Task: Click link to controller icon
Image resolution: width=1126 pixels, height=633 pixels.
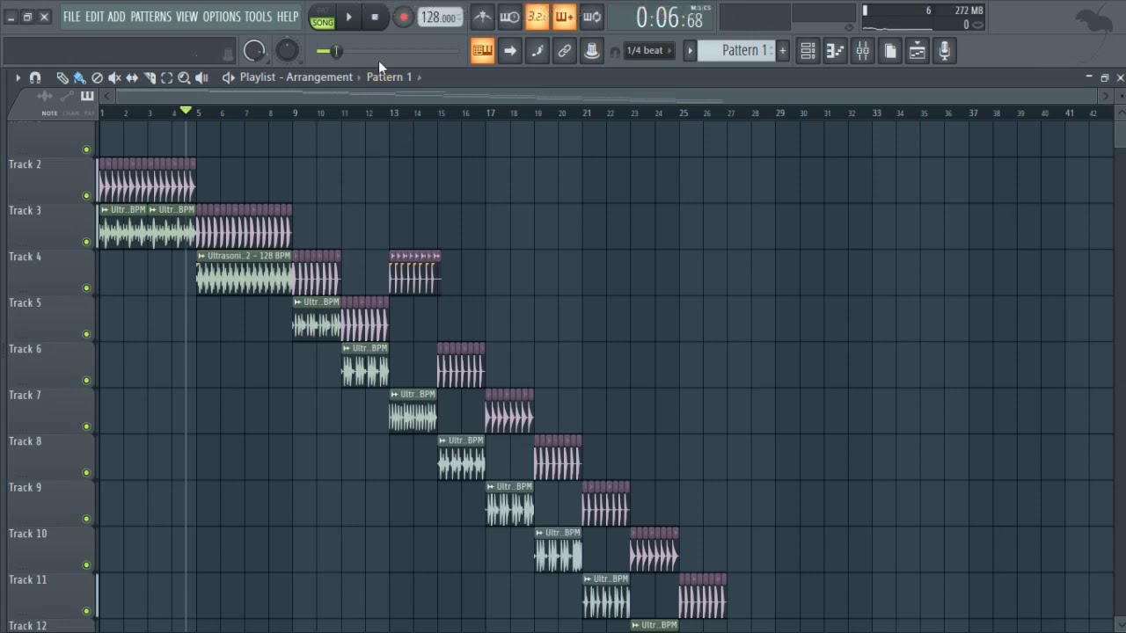Action: pos(564,51)
